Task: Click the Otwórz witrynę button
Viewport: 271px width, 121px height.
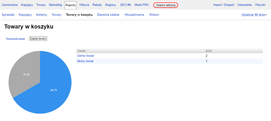Action: pyautogui.click(x=166, y=5)
